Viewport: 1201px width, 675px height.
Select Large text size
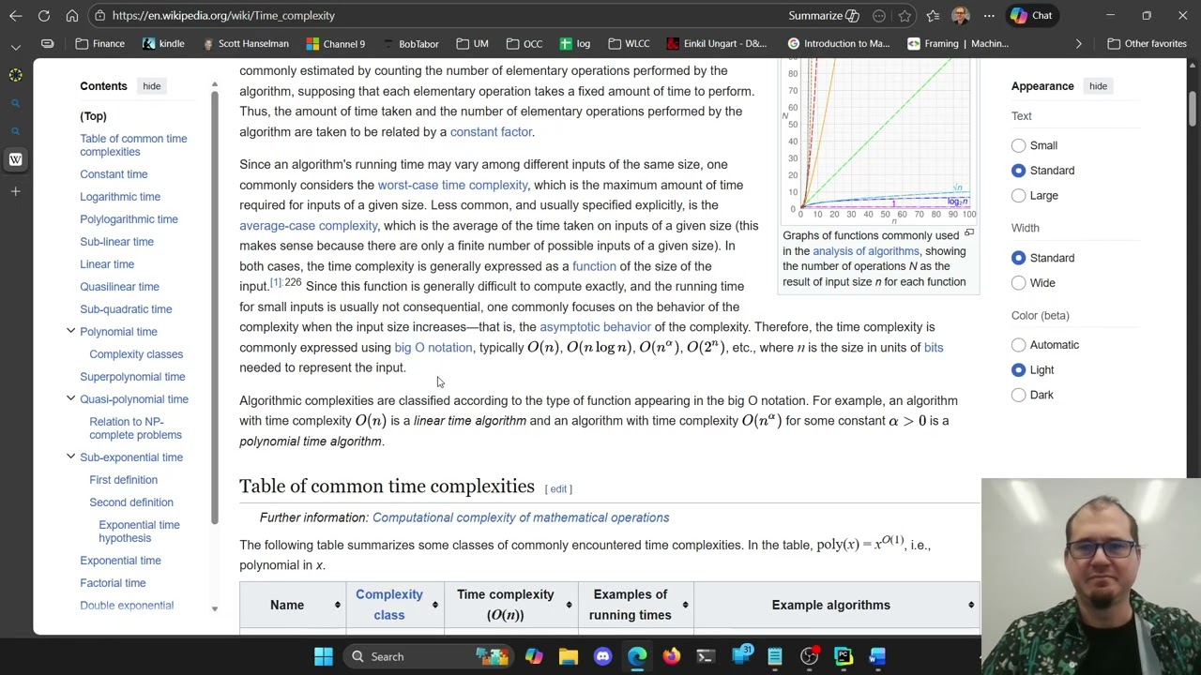point(1018,195)
